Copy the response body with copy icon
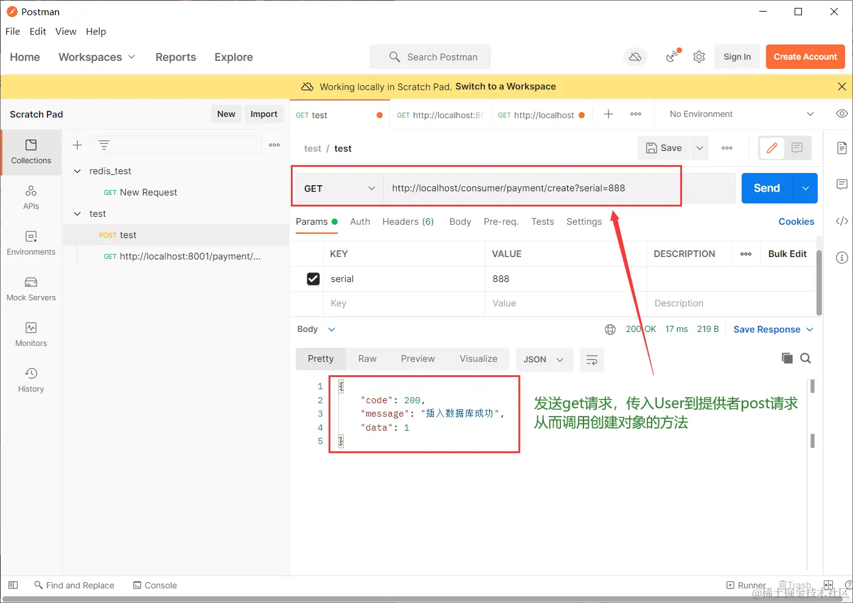Image resolution: width=853 pixels, height=603 pixels. coord(787,358)
